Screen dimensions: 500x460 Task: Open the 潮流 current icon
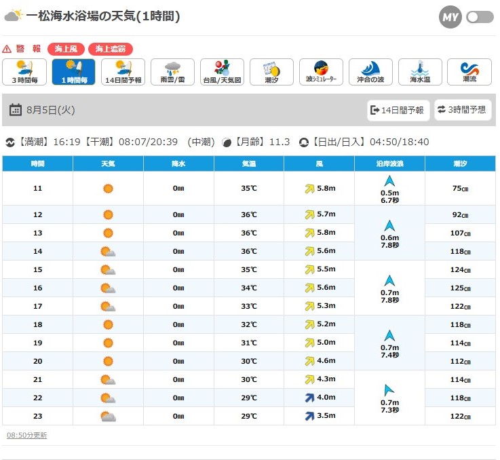(469, 72)
